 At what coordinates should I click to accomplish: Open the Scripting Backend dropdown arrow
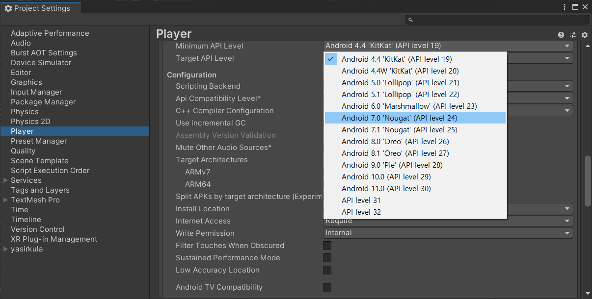[567, 86]
